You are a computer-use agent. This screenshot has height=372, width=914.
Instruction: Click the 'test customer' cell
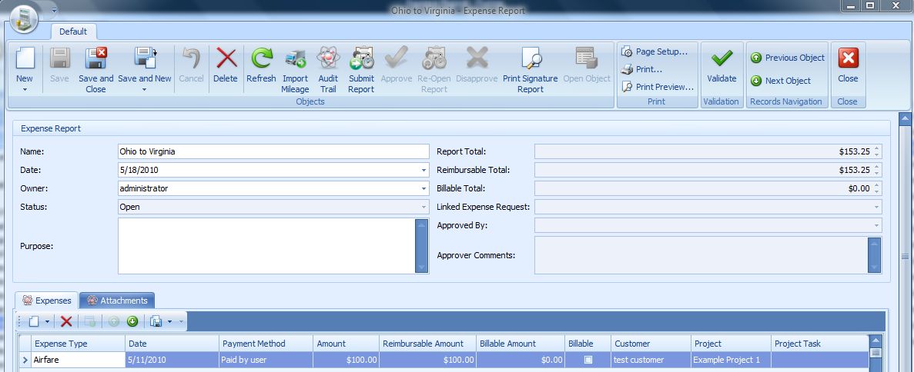(x=650, y=360)
